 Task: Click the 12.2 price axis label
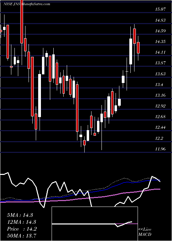click(x=159, y=138)
